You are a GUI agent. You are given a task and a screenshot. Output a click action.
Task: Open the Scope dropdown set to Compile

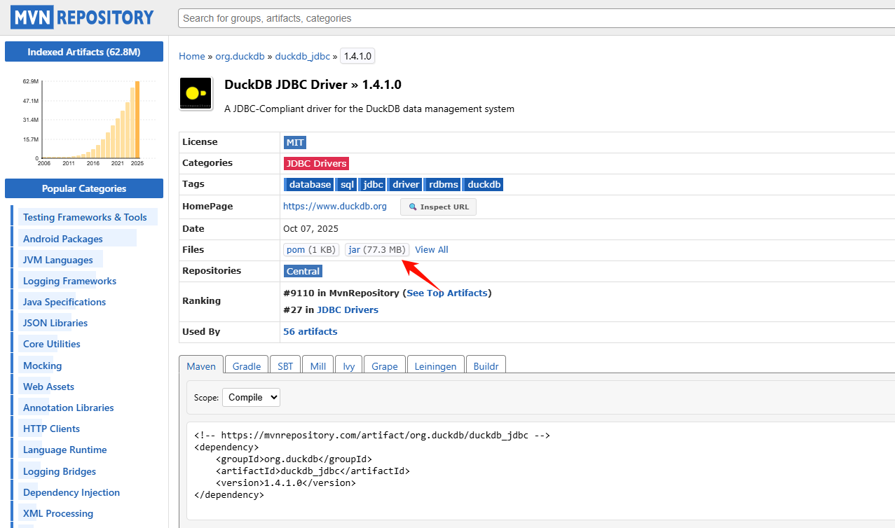[251, 398]
